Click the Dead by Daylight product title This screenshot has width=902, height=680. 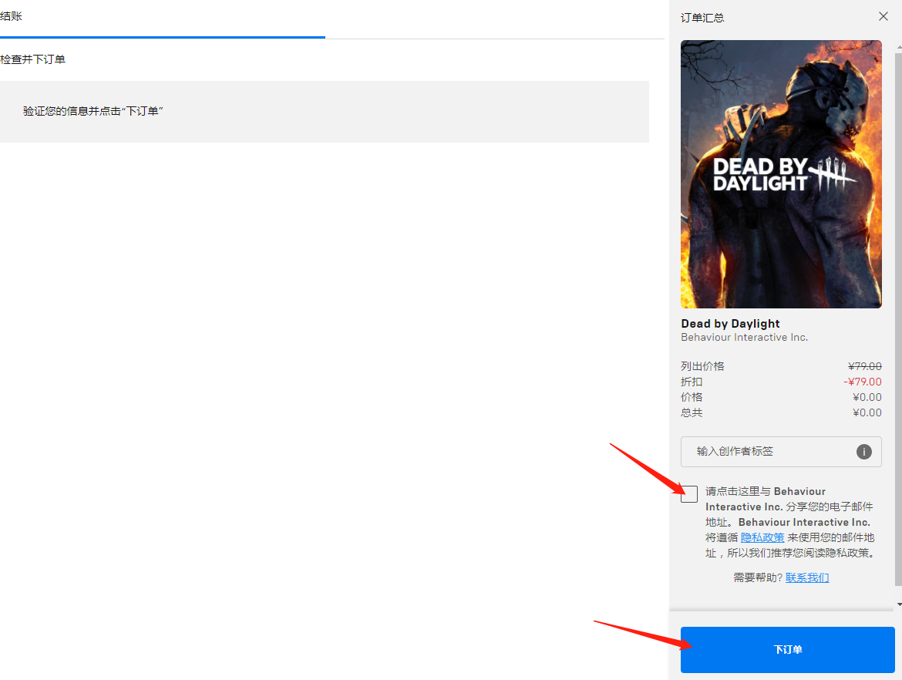[730, 324]
